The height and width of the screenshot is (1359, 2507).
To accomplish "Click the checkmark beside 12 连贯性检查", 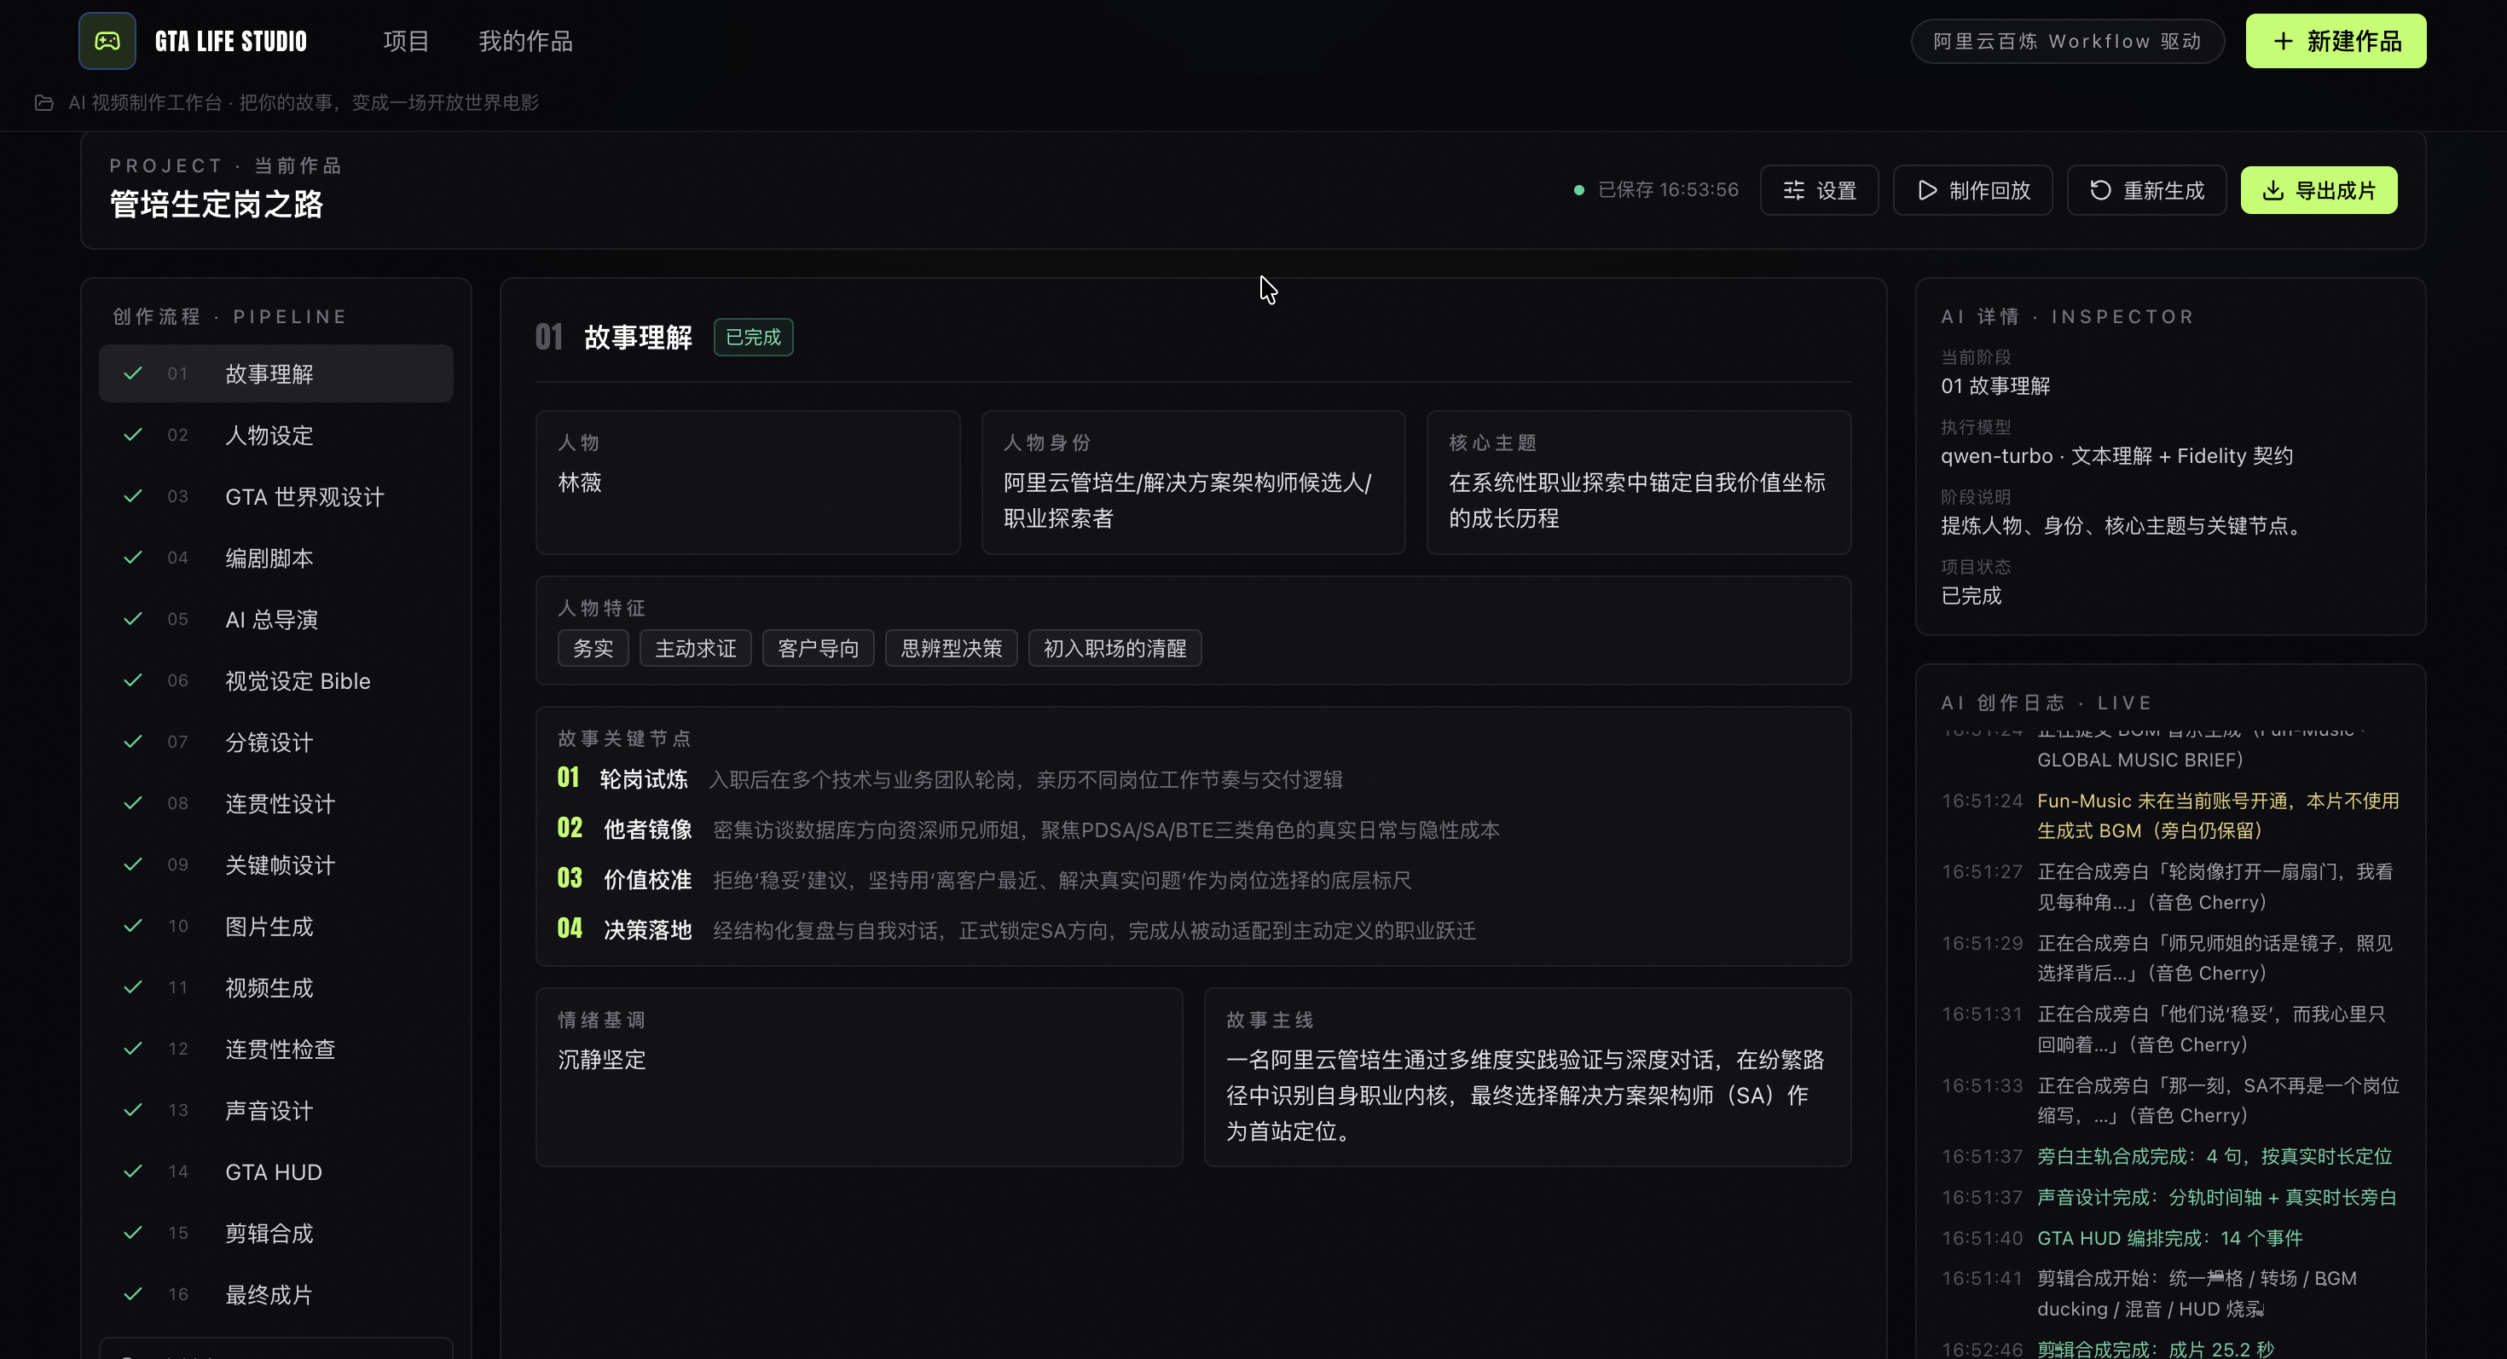I will coord(133,1048).
